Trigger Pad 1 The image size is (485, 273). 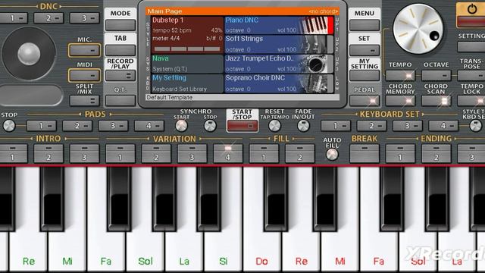pos(42,126)
